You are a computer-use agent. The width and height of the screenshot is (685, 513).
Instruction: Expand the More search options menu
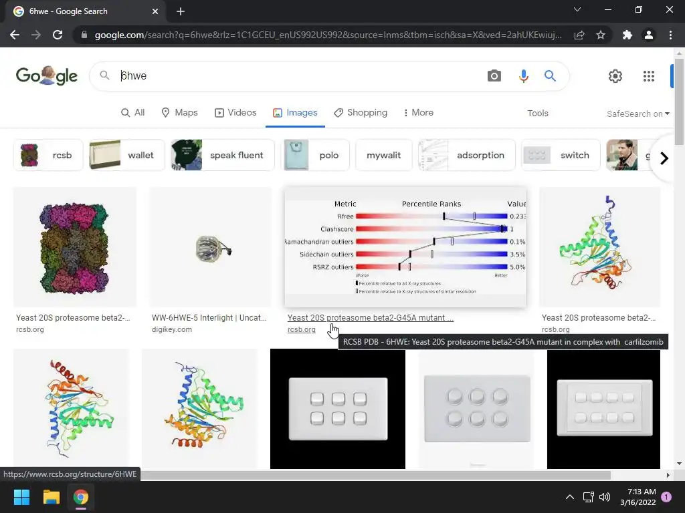click(419, 112)
